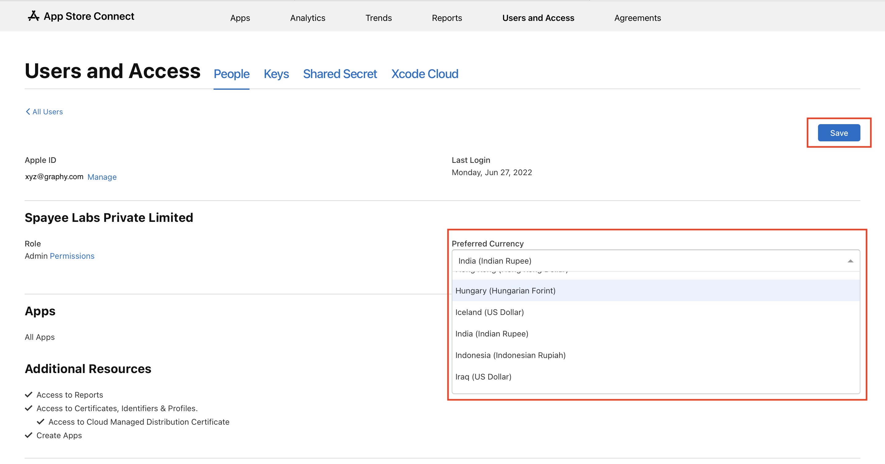Click the India (Indian Rupee) selected field
The image size is (885, 464).
point(495,261)
